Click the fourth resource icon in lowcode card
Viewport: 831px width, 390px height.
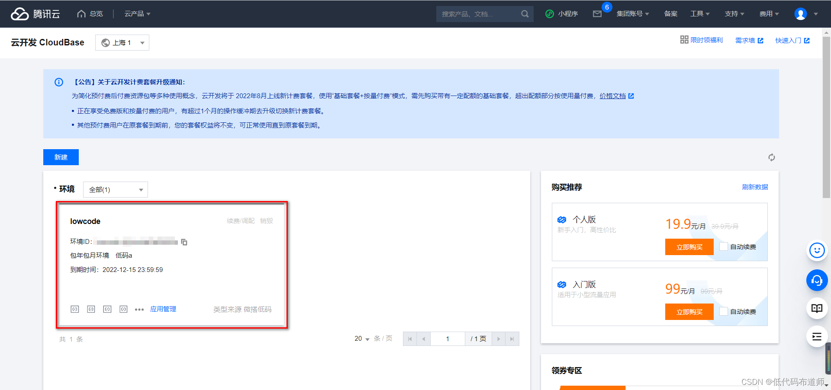coord(123,309)
